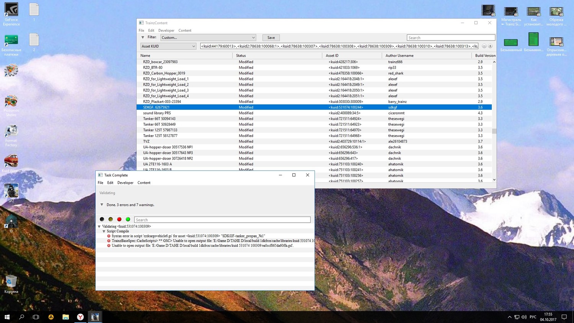The height and width of the screenshot is (323, 574).
Task: Open File menu in Task Complete window
Action: (101, 183)
